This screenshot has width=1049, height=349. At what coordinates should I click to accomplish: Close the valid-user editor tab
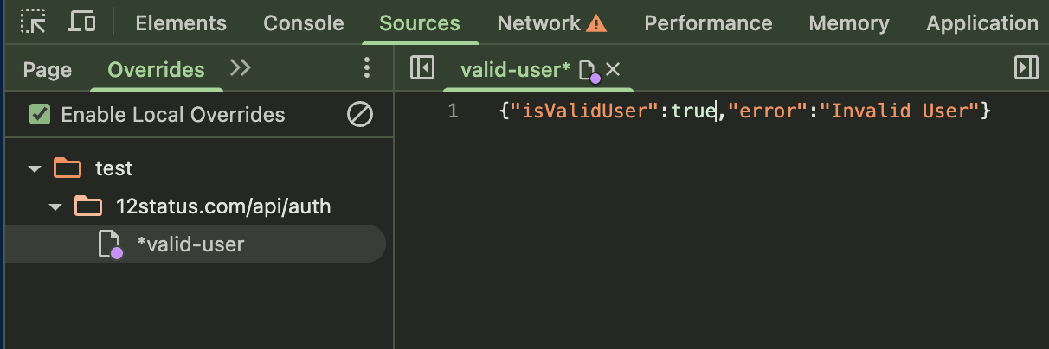(x=613, y=69)
